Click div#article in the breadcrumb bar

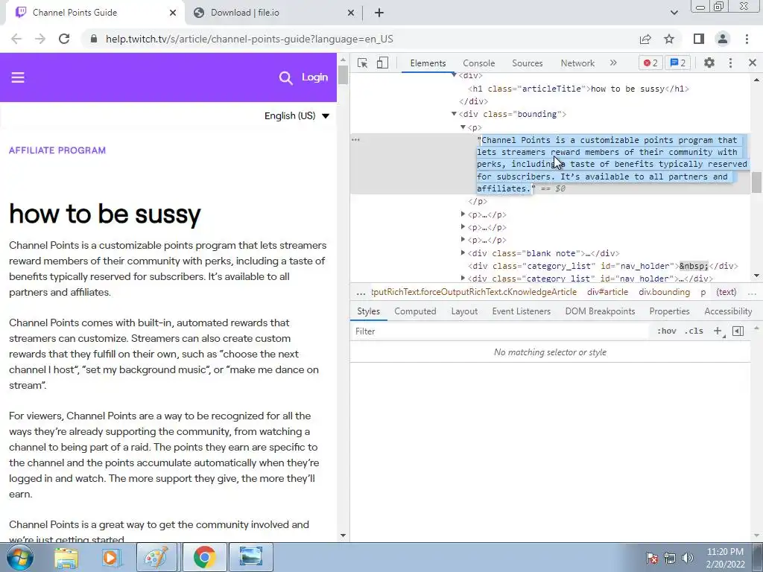[607, 292]
